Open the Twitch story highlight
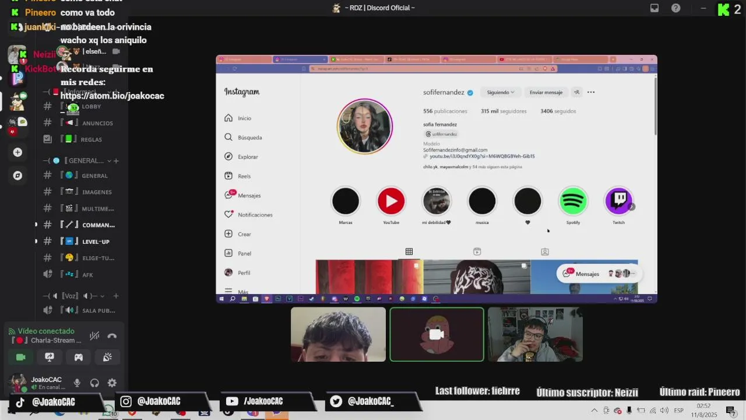The height and width of the screenshot is (420, 746). (x=618, y=201)
